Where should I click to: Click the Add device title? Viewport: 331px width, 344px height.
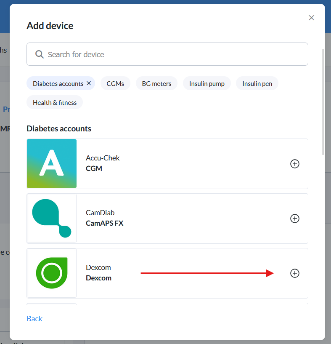pos(50,26)
